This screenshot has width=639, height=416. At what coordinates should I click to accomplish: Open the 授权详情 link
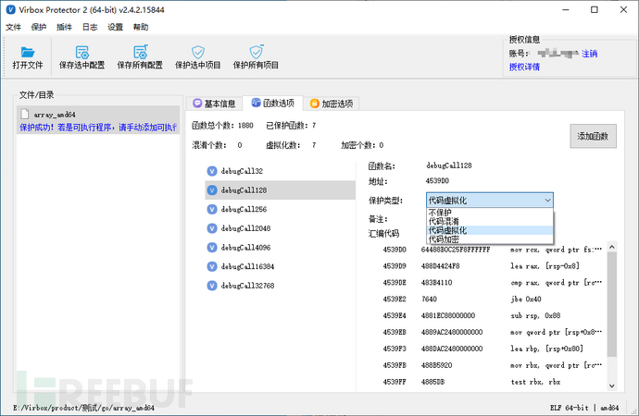point(524,67)
